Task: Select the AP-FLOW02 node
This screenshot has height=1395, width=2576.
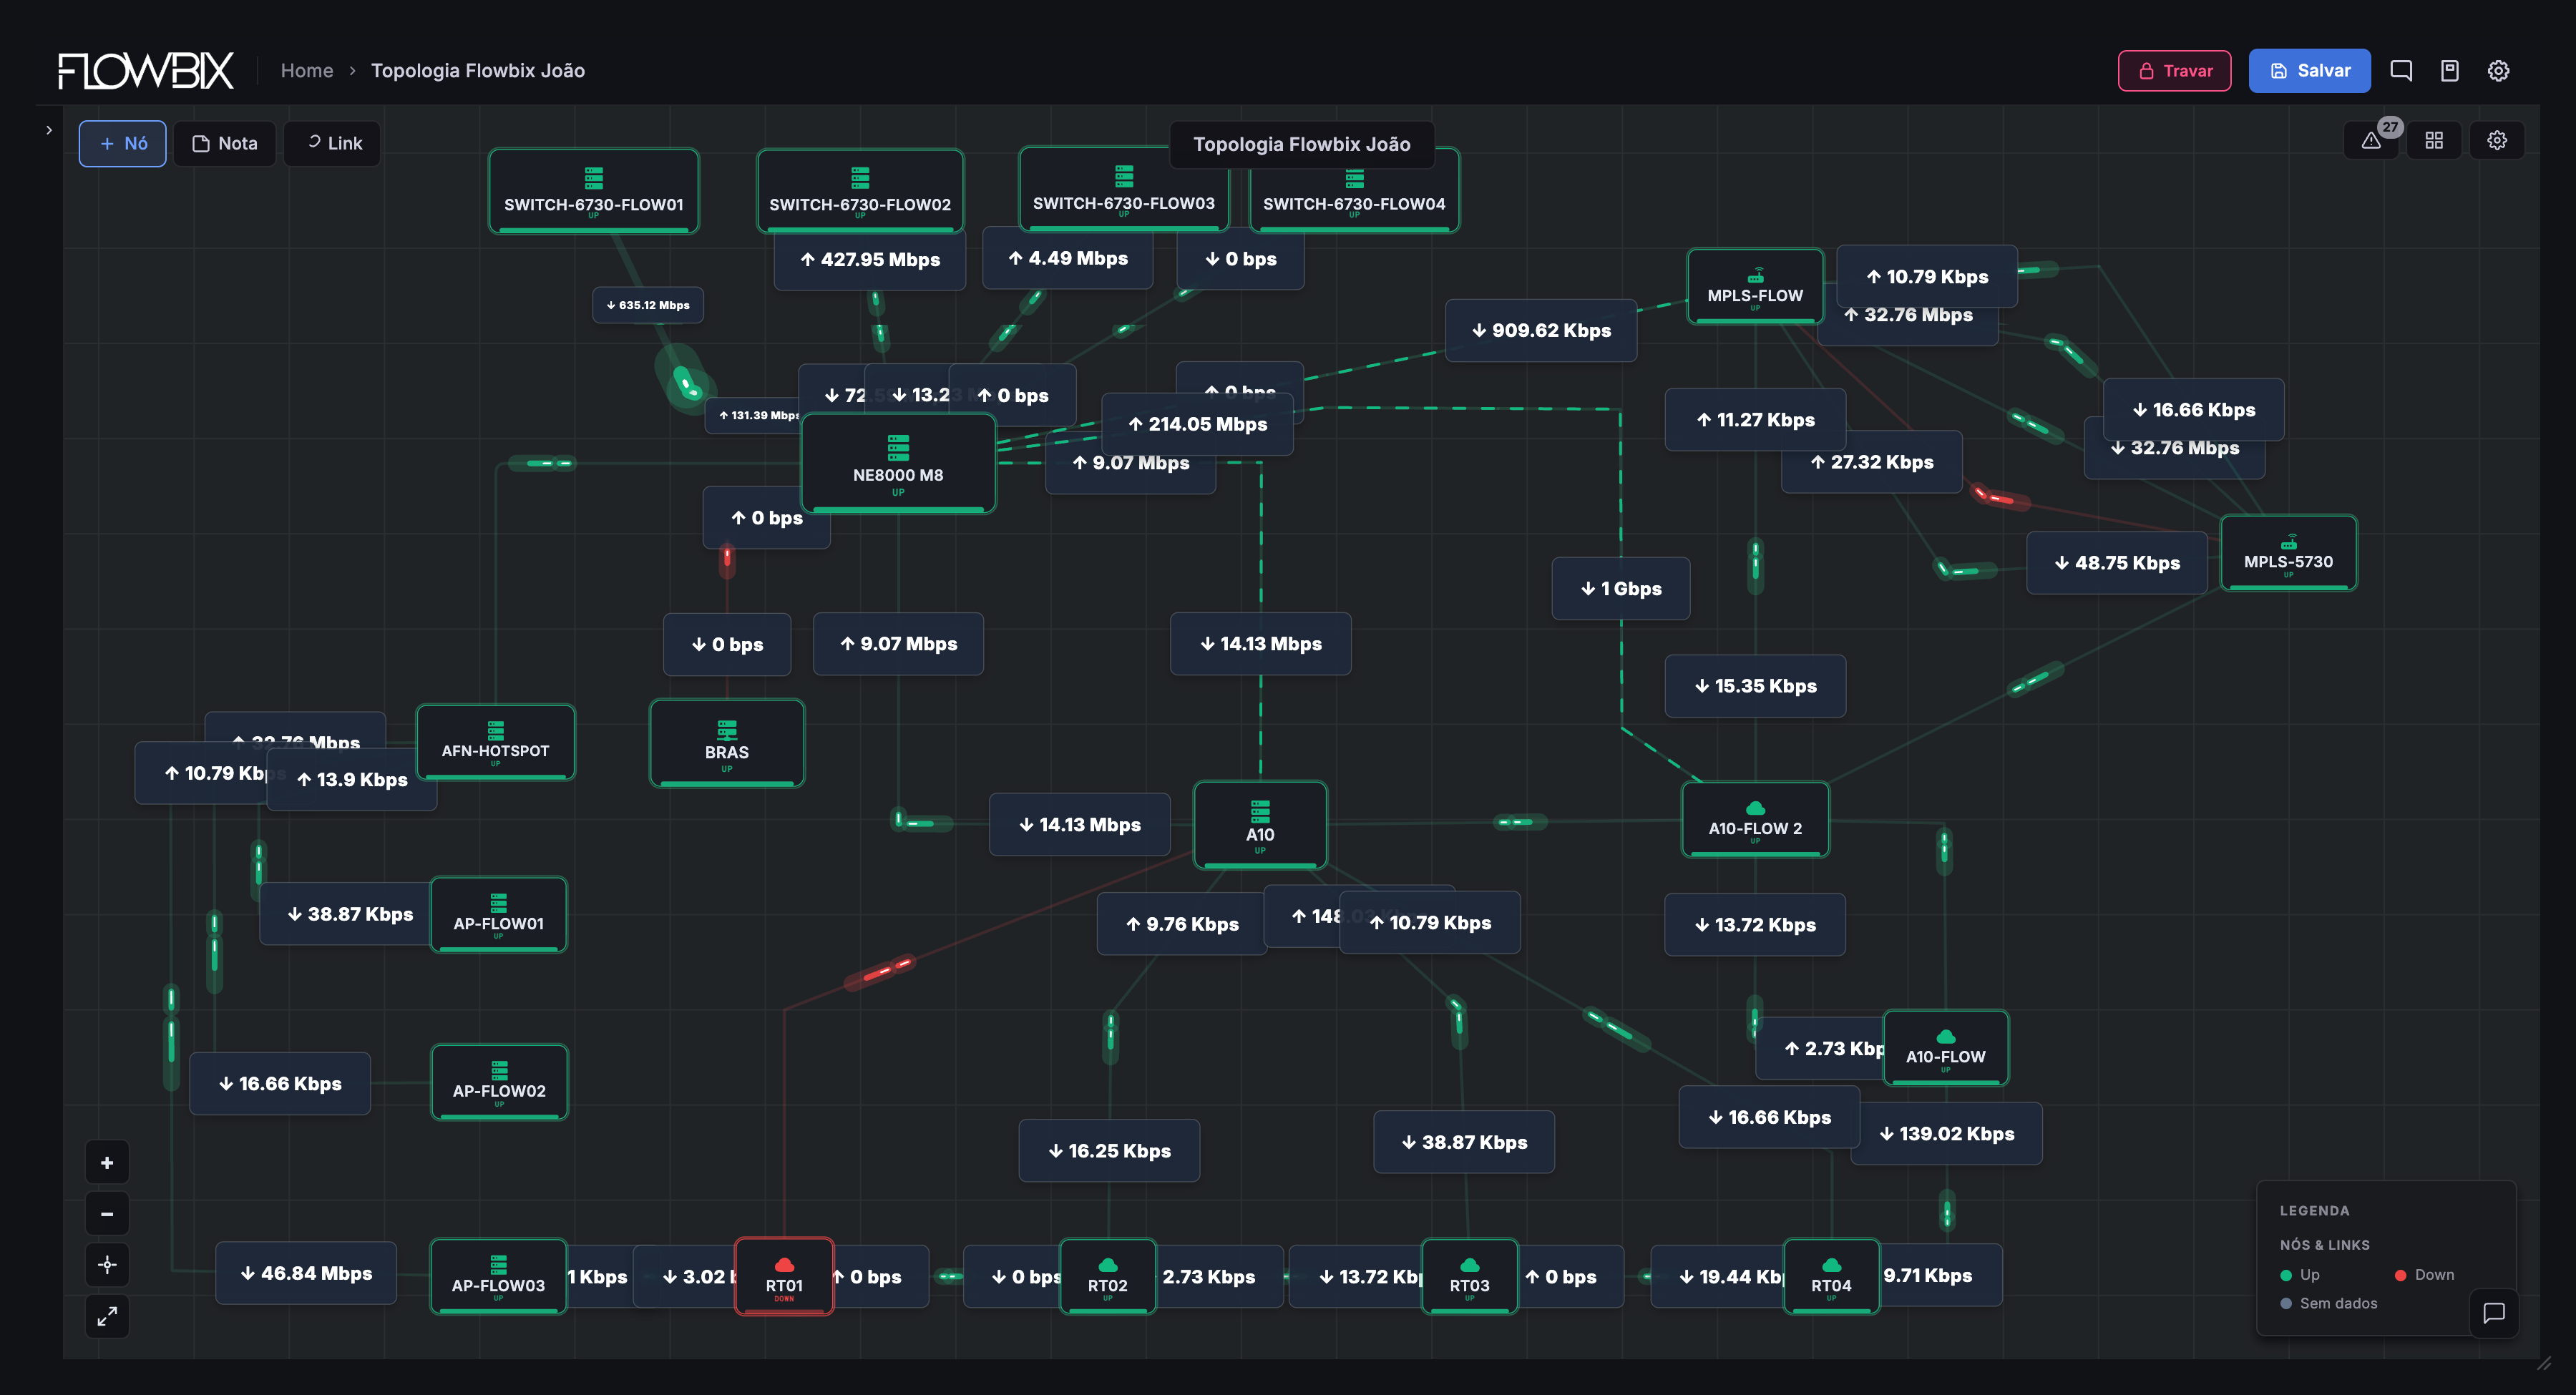Action: 499,1083
